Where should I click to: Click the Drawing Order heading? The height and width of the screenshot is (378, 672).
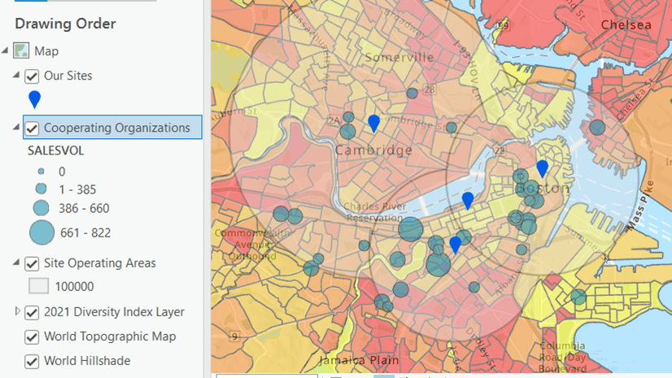65,24
